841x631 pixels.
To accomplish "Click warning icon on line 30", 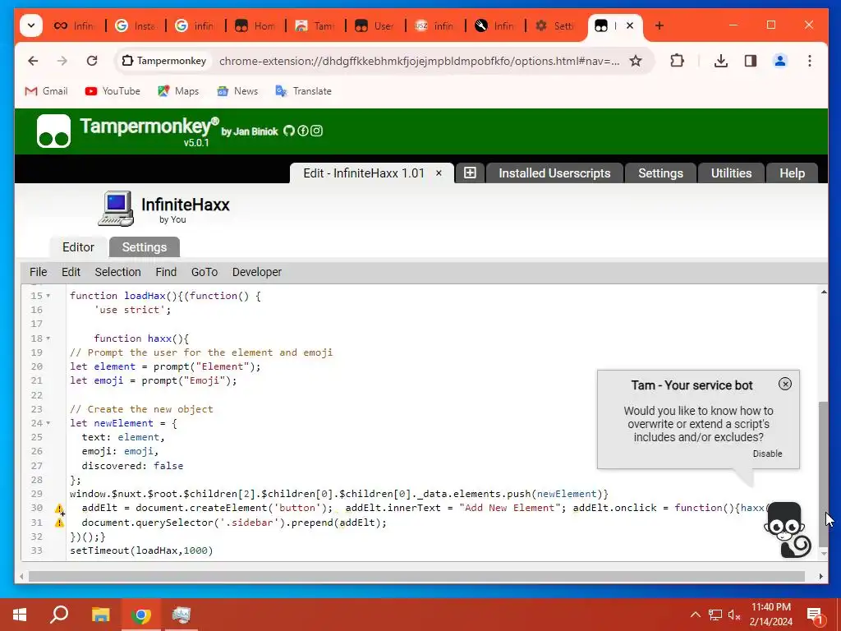I will 59,509.
